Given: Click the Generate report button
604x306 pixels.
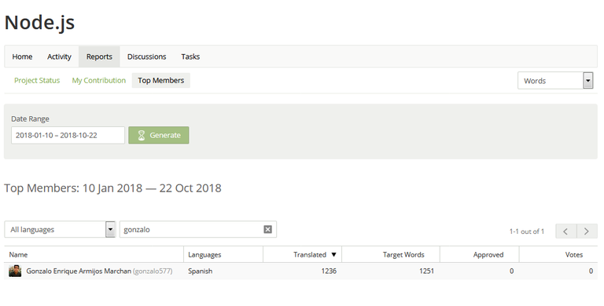Looking at the screenshot, I should pos(159,135).
